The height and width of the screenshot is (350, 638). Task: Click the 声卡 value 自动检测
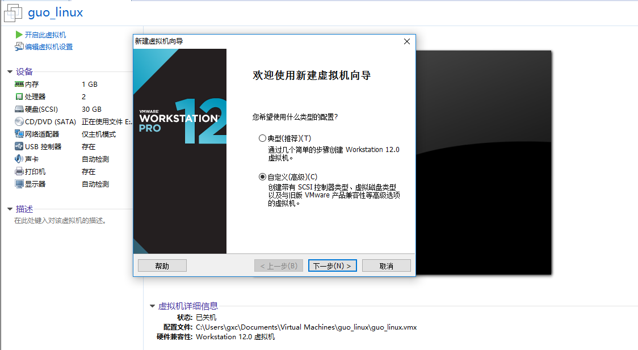click(95, 159)
